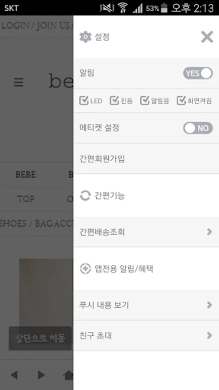Open 친구 초대 via its arrow
Viewport: 219px width, 390px height.
209,335
